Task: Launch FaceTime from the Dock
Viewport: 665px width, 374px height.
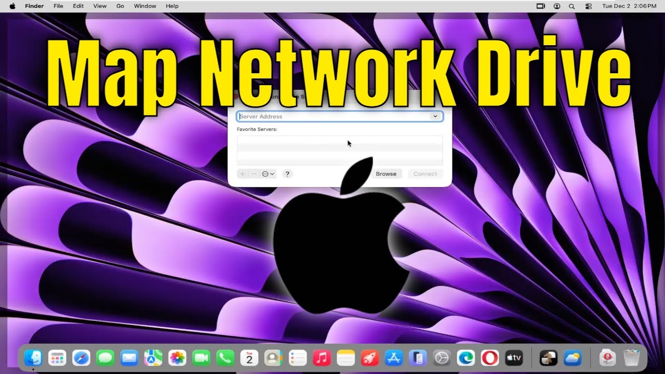Action: pyautogui.click(x=201, y=358)
